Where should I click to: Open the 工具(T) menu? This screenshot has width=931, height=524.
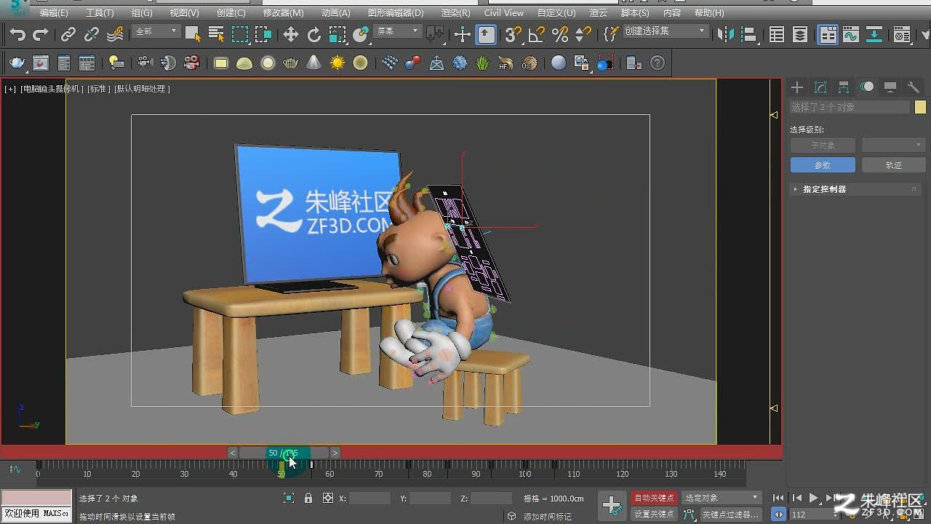click(100, 13)
